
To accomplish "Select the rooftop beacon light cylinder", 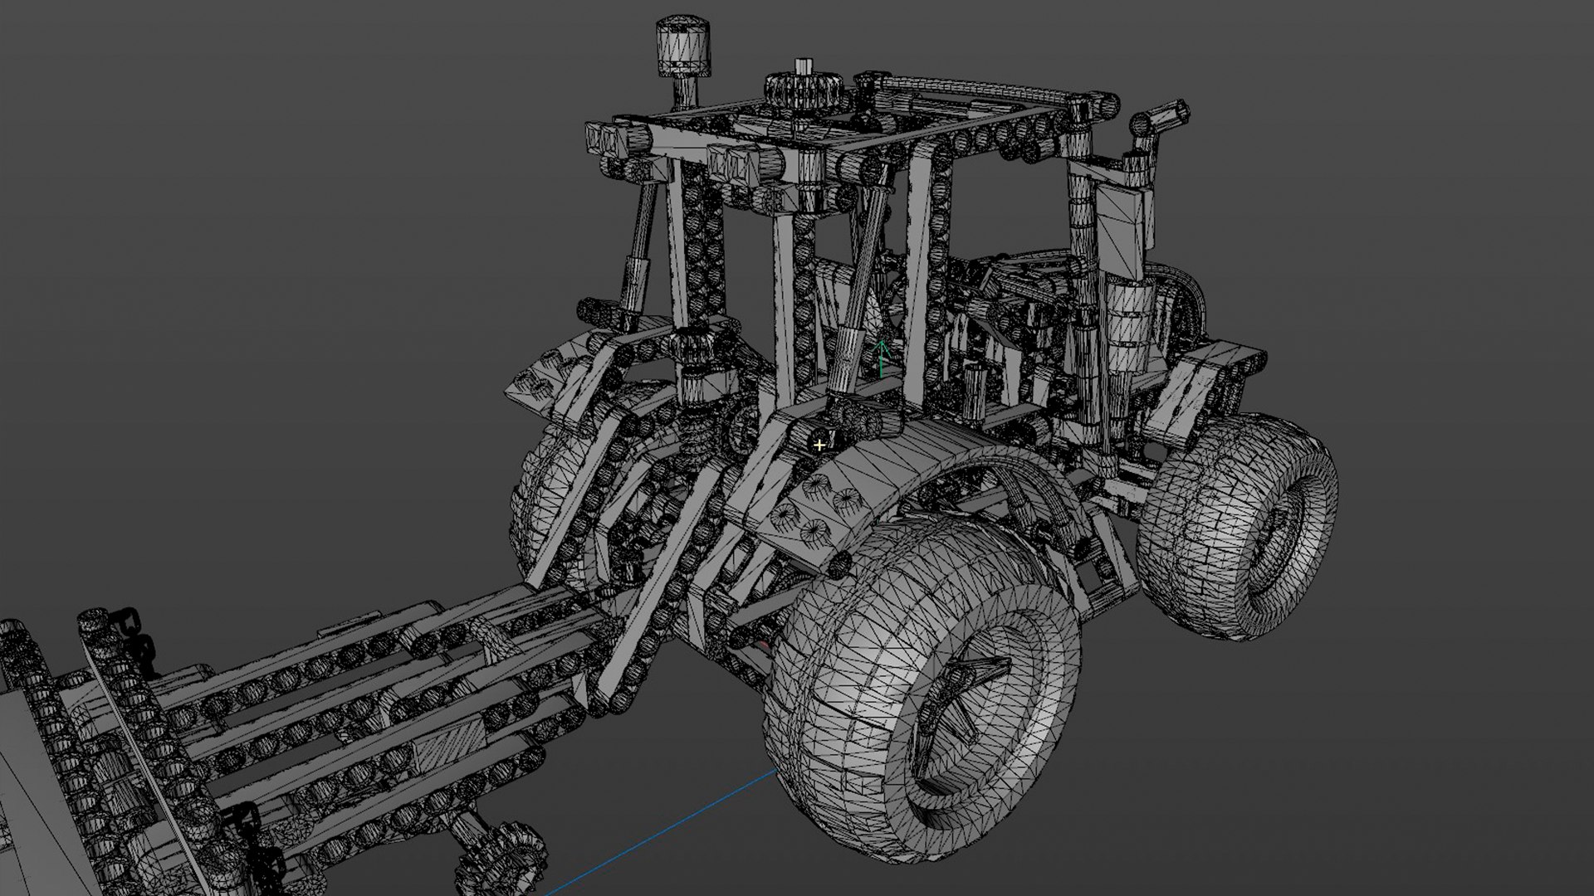I will tap(683, 46).
